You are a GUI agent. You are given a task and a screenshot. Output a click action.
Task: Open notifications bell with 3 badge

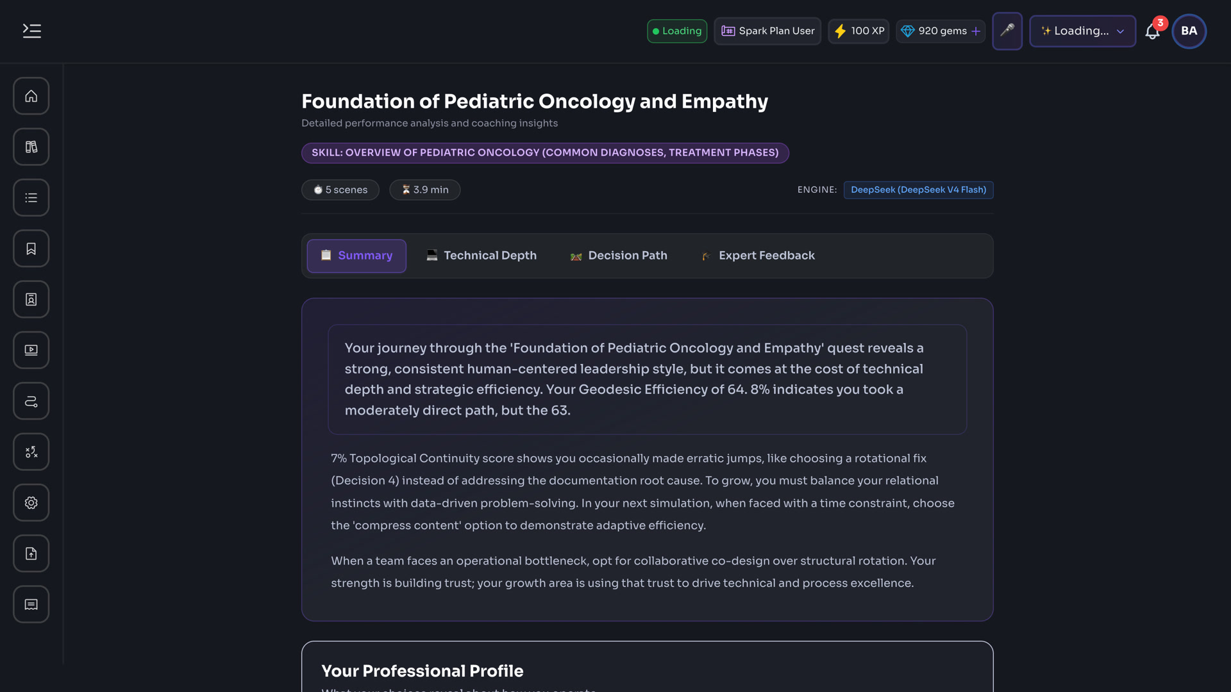click(x=1153, y=31)
